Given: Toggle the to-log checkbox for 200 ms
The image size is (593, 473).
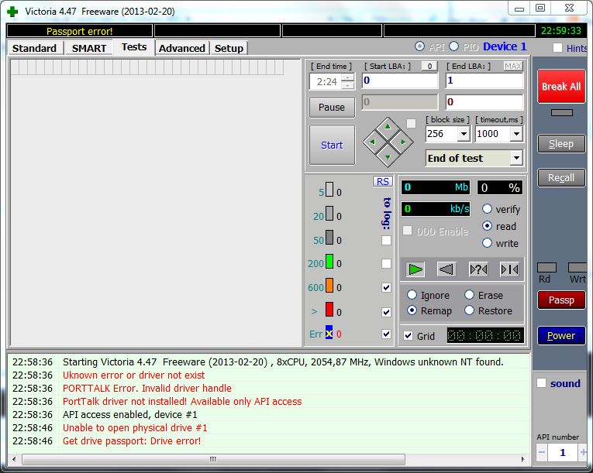Looking at the screenshot, I should click(x=386, y=263).
